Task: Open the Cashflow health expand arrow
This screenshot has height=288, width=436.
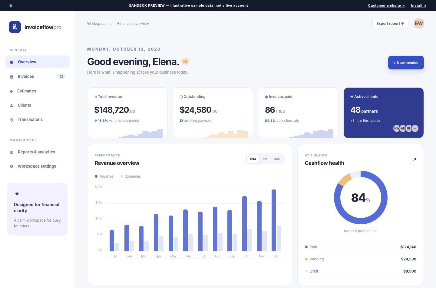Action: pos(415,159)
